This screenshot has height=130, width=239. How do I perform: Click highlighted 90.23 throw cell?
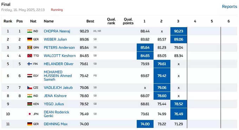[179, 31]
